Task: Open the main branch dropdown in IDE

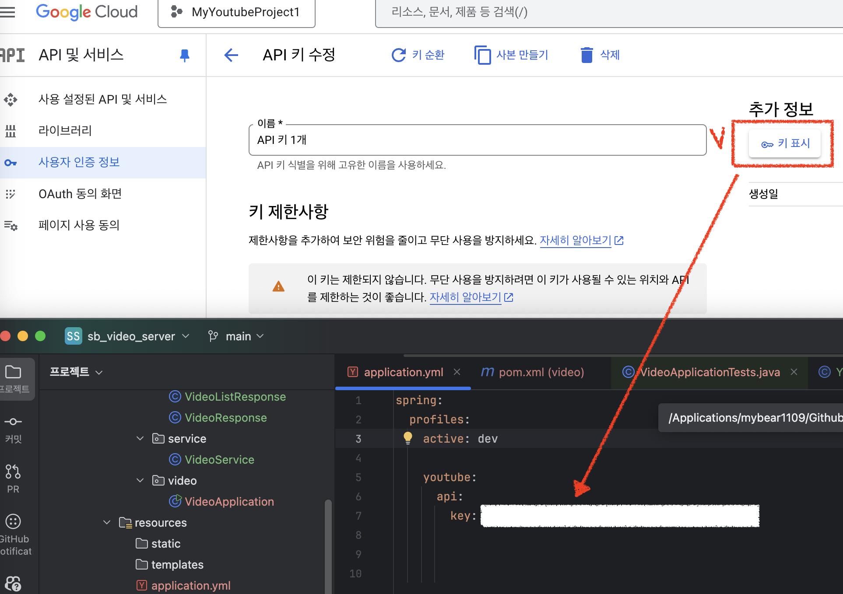Action: [245, 336]
